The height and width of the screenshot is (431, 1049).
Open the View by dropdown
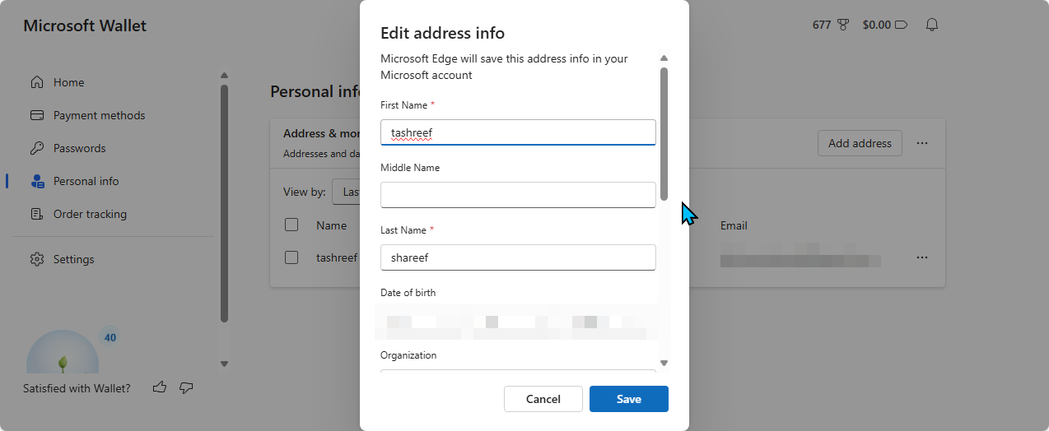click(346, 192)
